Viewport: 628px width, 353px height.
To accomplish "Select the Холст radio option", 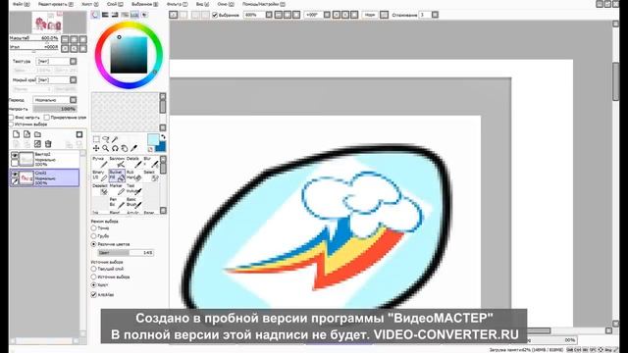I will click(94, 285).
